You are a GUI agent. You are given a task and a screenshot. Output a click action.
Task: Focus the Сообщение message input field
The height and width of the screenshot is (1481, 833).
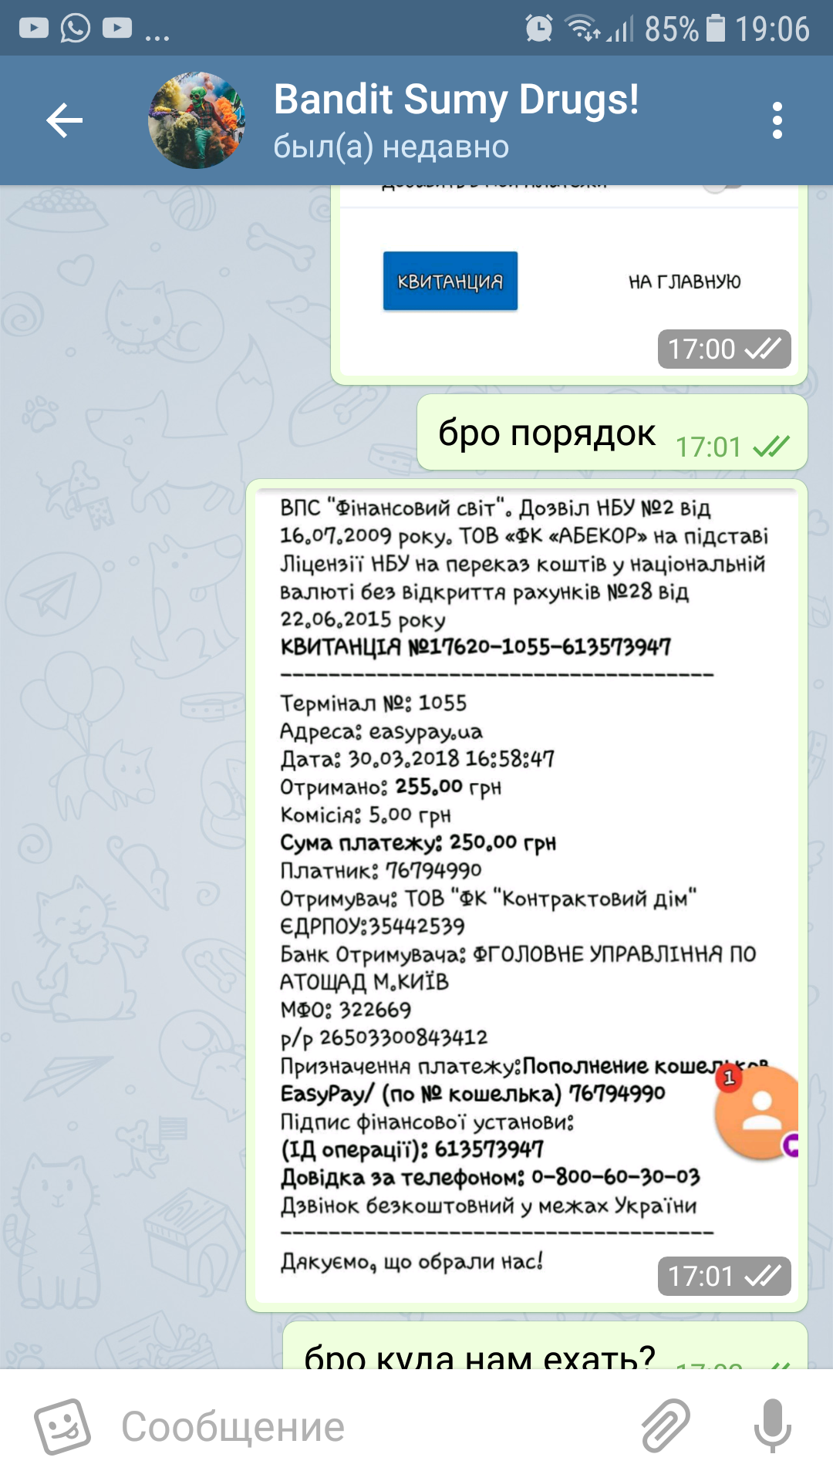pyautogui.click(x=370, y=1426)
